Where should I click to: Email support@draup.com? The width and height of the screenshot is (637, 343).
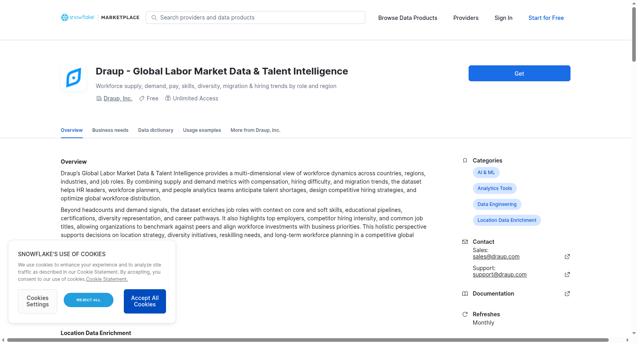tap(500, 274)
